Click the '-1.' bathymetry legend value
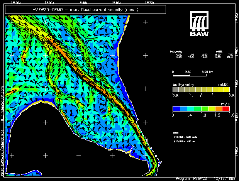The image size is (239, 181). coord(190,96)
